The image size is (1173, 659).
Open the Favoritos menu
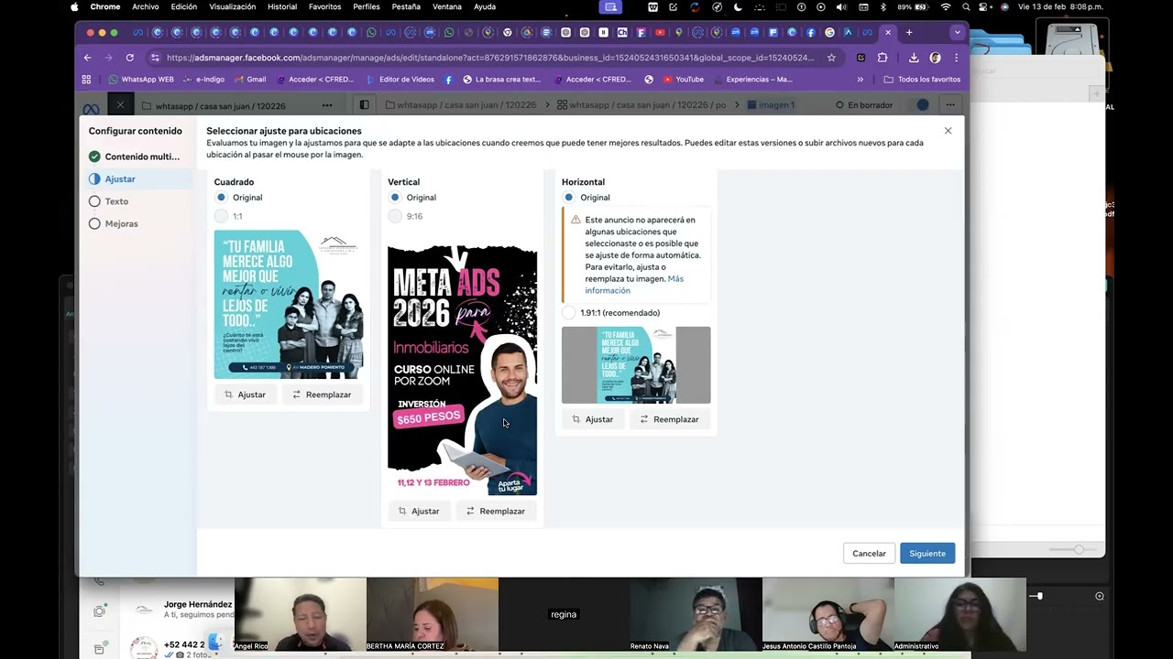(x=324, y=6)
